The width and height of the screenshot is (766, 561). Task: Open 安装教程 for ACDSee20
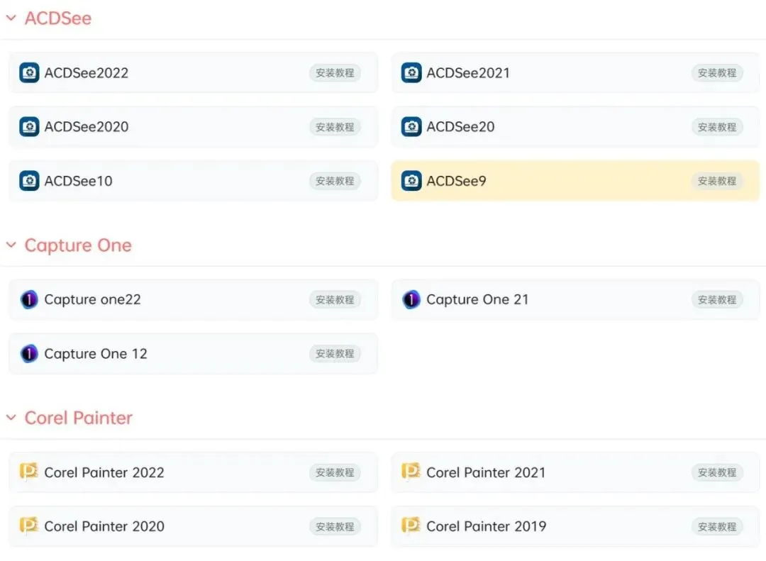click(717, 127)
